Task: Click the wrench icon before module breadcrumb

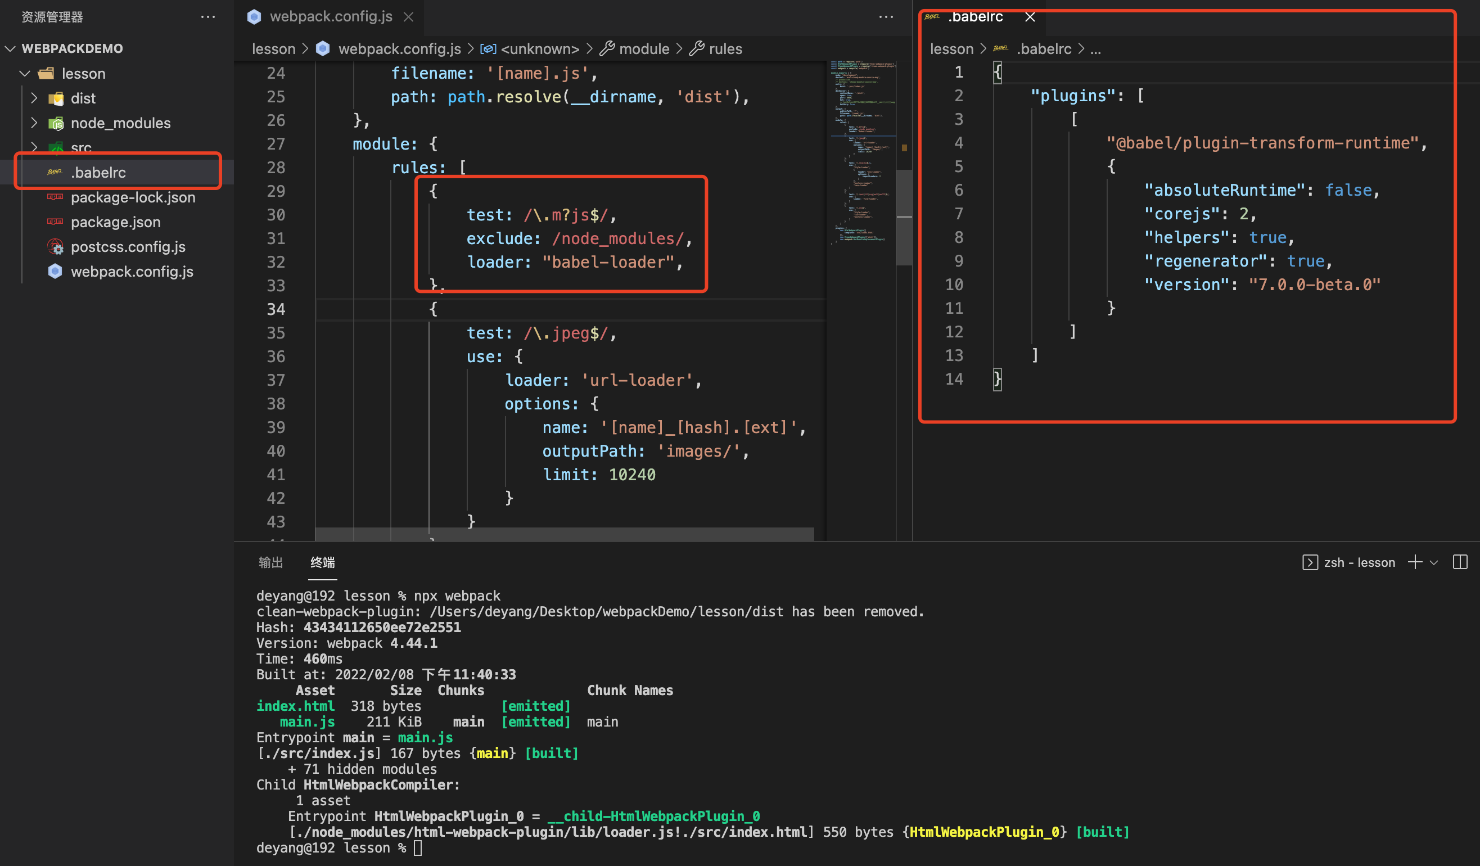Action: 607,48
